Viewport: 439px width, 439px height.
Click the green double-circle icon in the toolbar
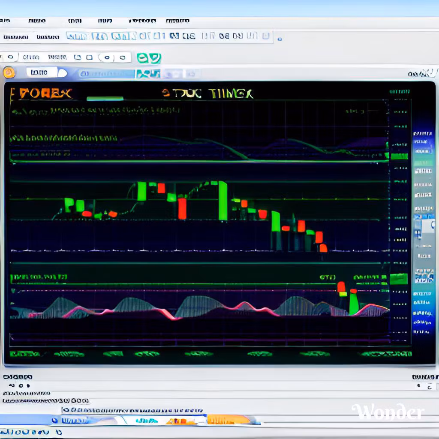[149, 58]
